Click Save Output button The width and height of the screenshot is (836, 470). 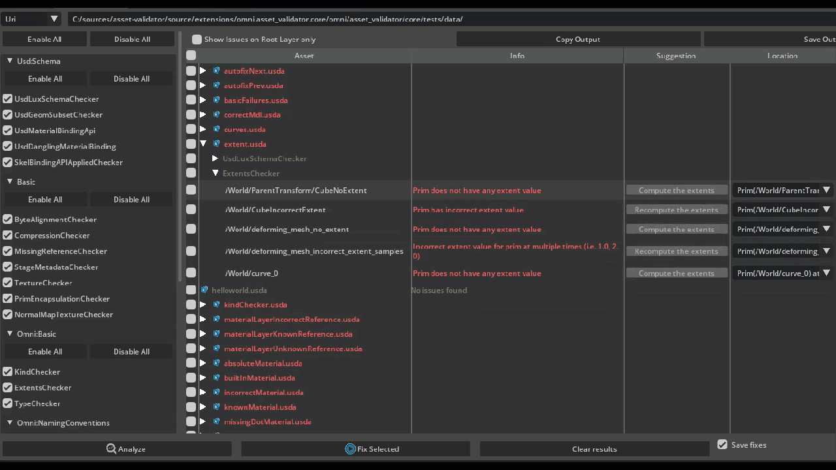pos(770,39)
